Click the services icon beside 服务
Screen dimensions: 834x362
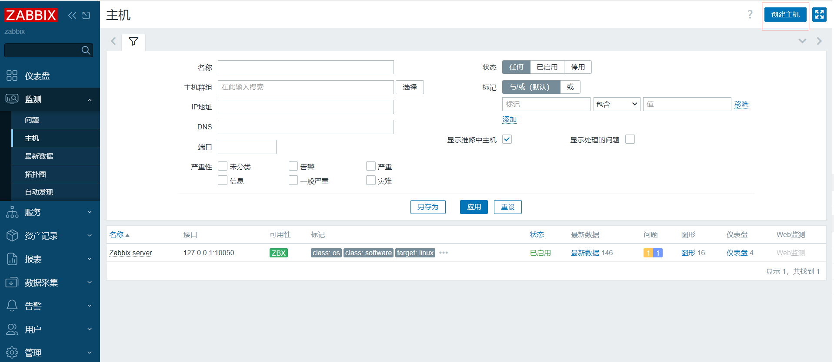pos(12,212)
